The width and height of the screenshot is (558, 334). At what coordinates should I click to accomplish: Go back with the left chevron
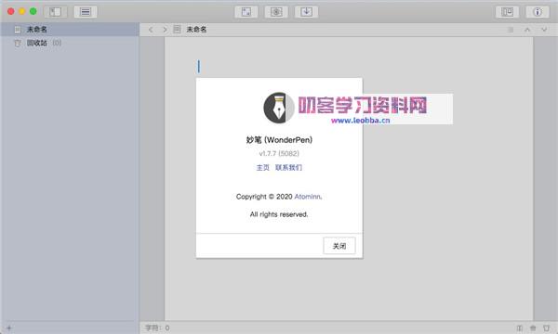[151, 30]
